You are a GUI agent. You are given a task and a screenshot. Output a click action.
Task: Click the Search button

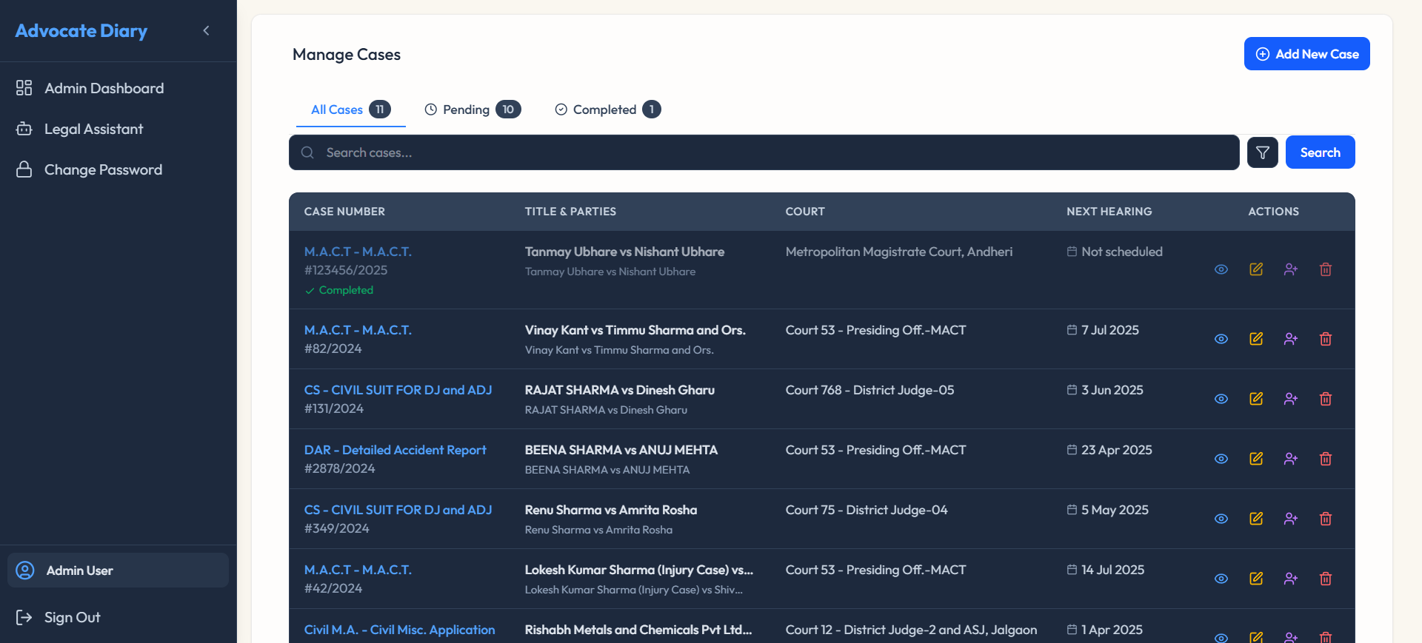1321,152
